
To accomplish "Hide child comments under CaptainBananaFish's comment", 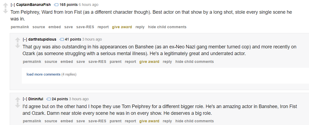I will 167,27.
